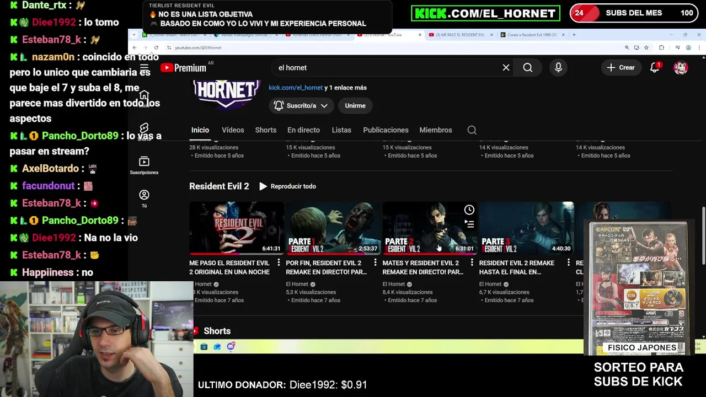Open browser extensions puzzle icon
Viewport: 706px width, 397px height.
[661, 48]
